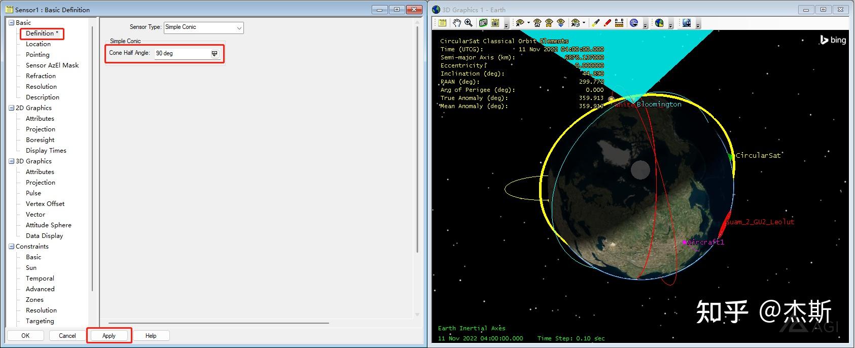Click the Cancel button
855x348 pixels.
[x=67, y=335]
